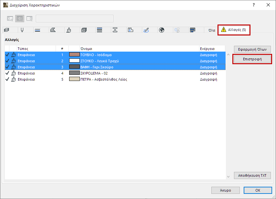
Task: Toggle checkmark for ΤΟΥΒΛΟ - Ισόδομο row
Action: tap(7, 55)
